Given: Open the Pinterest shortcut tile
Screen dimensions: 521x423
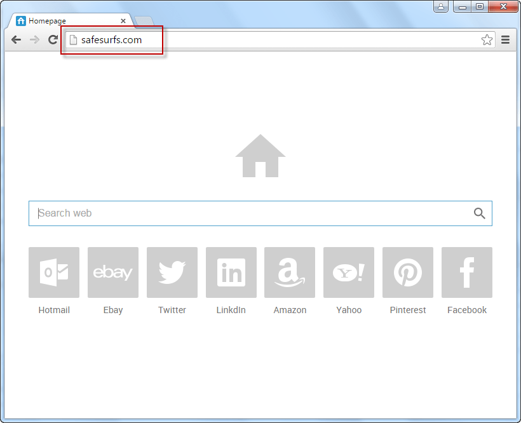Looking at the screenshot, I should [x=408, y=272].
